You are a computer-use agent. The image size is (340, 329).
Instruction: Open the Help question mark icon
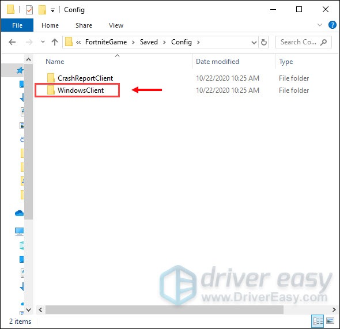click(333, 25)
